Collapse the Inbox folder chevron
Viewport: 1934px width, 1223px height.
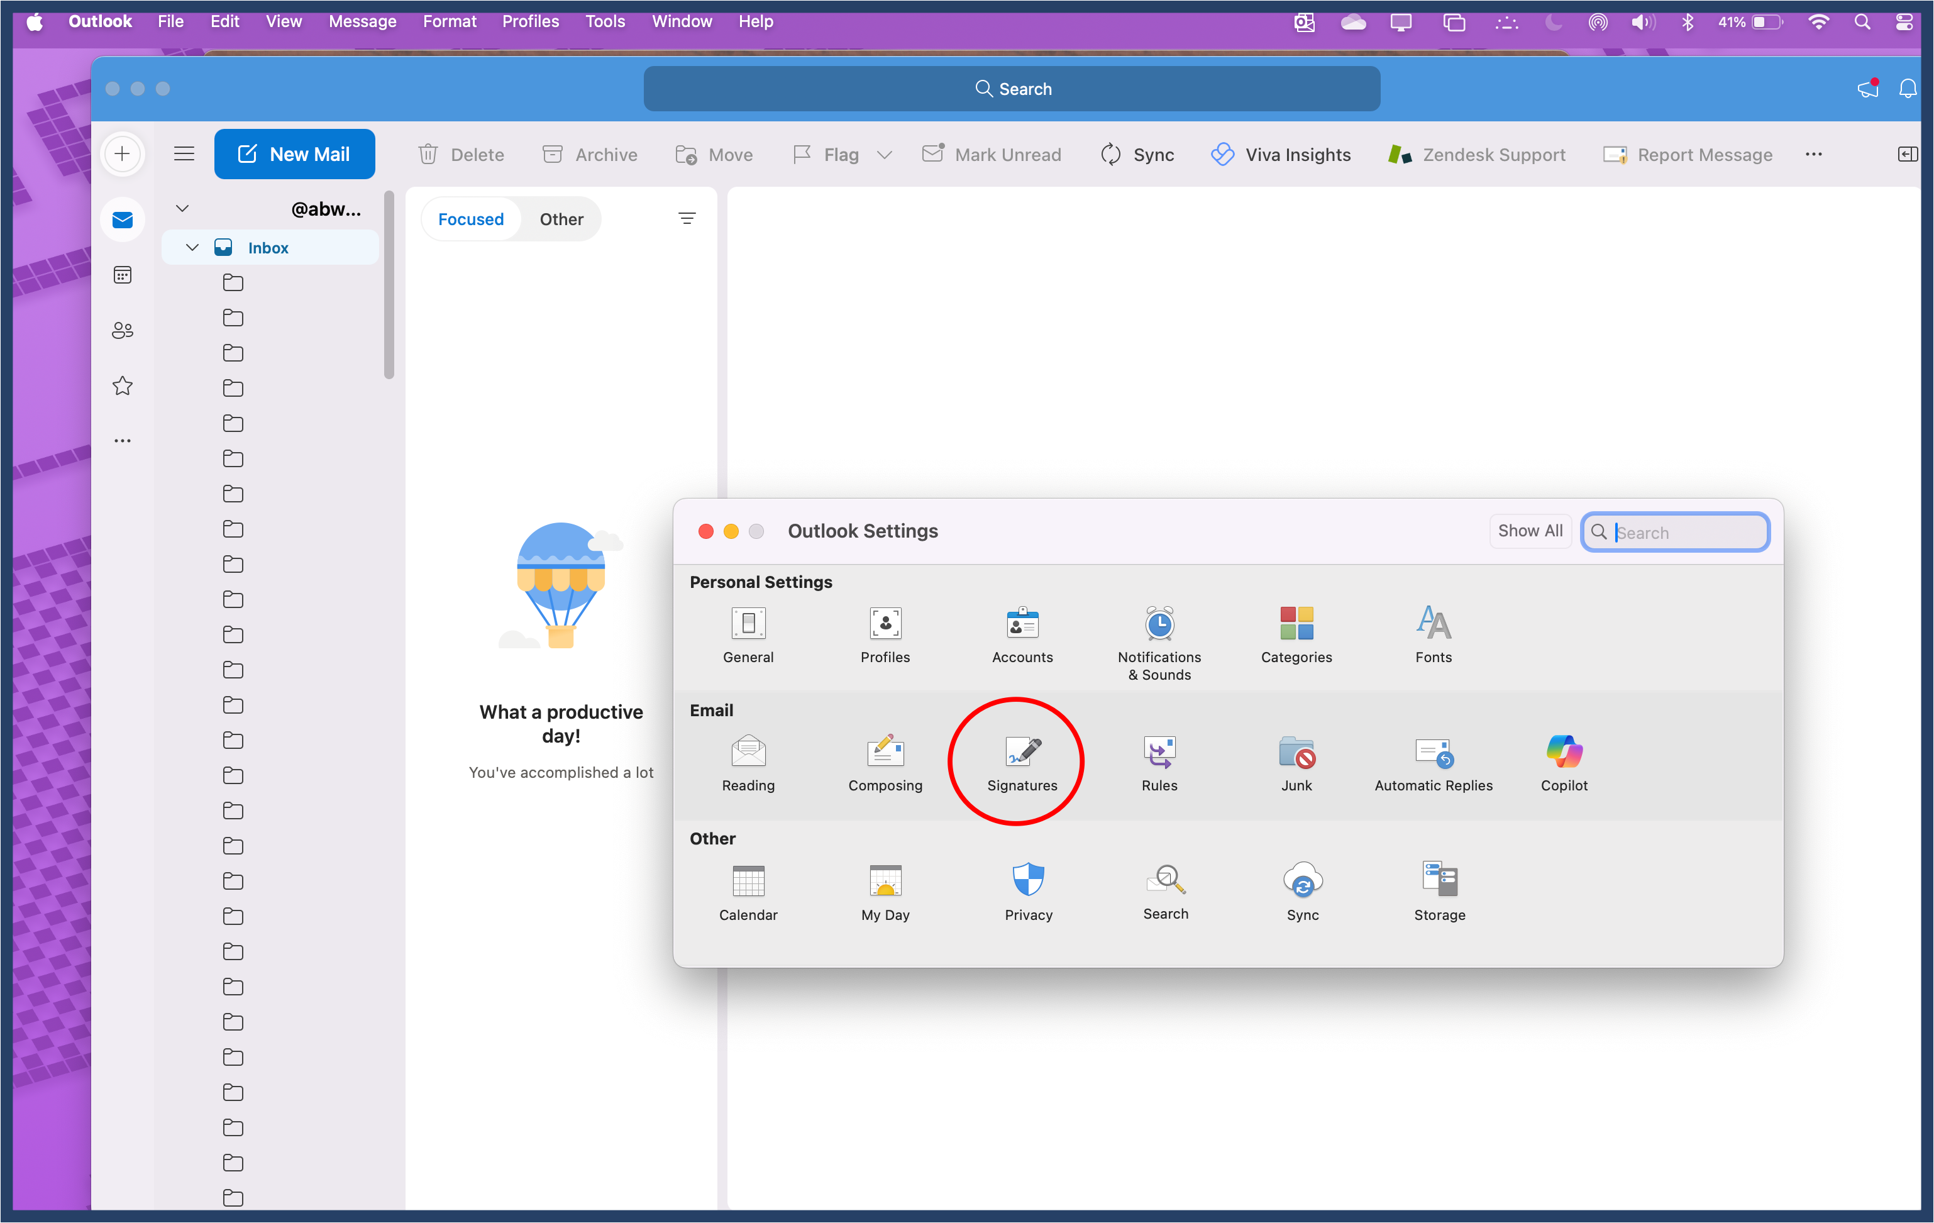192,248
